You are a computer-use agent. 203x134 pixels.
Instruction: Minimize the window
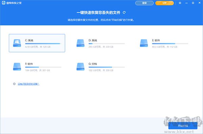coord(186,3)
